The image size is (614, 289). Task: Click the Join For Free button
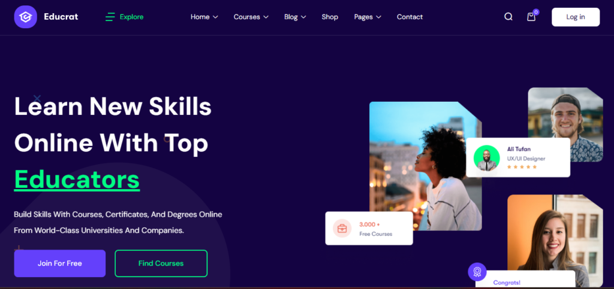click(60, 263)
